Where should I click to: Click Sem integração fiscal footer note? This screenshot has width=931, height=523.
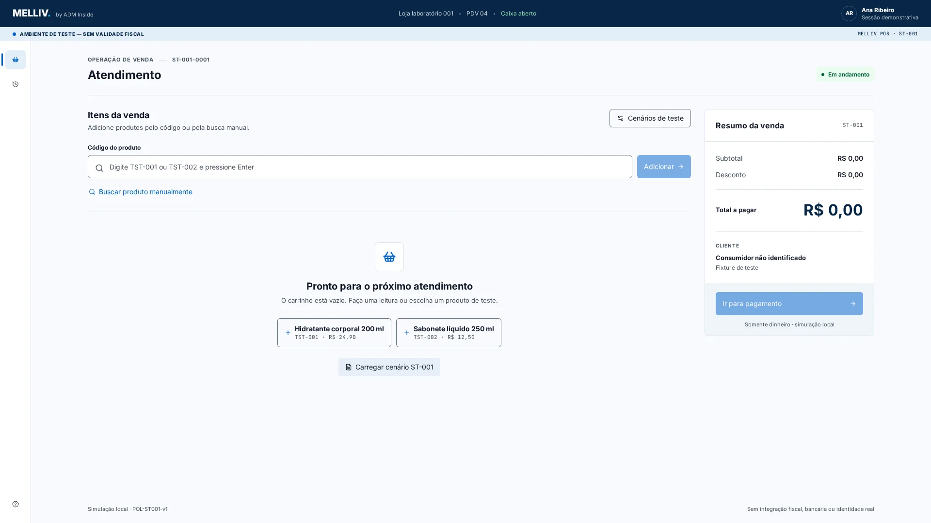pyautogui.click(x=810, y=509)
